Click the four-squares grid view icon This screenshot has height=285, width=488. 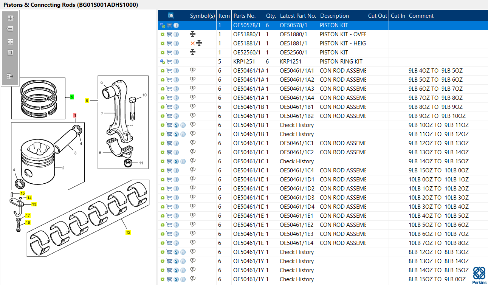point(10,42)
